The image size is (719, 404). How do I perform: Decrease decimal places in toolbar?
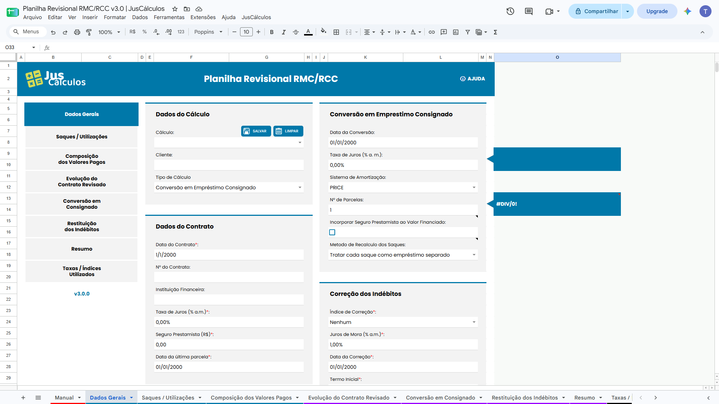(157, 32)
